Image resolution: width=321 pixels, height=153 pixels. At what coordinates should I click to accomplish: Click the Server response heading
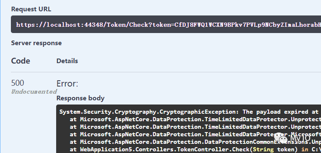pos(36,43)
